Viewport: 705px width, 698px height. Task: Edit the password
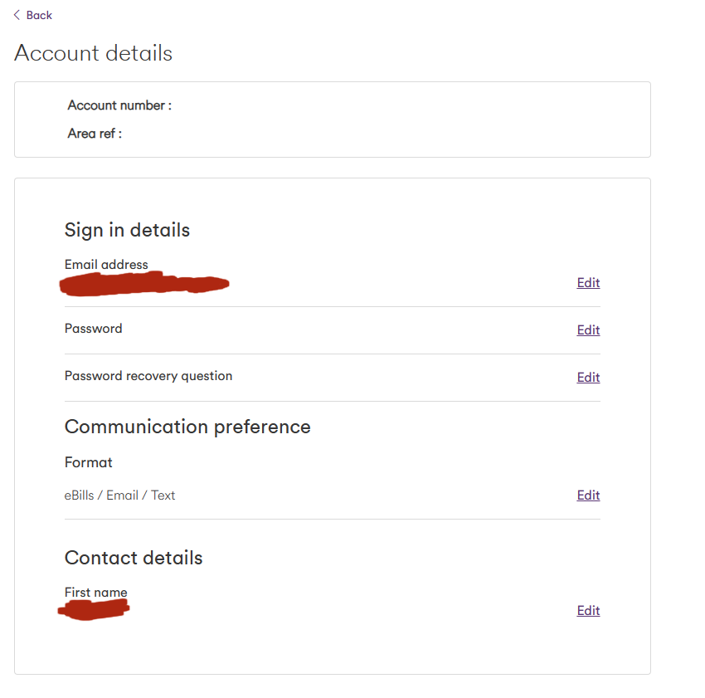588,329
